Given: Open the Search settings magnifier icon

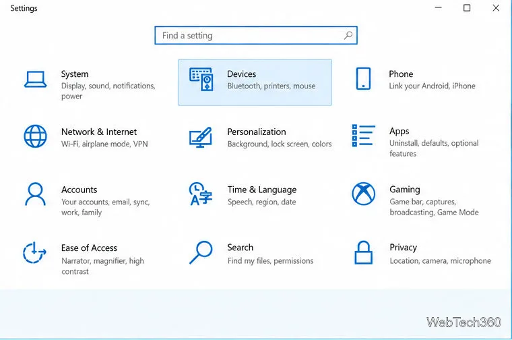Looking at the screenshot, I should point(201,252).
